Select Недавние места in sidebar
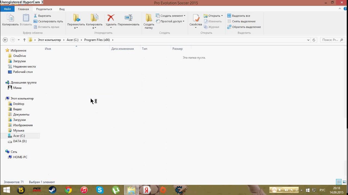Screen dimensions: 348x195 [x=24, y=66]
